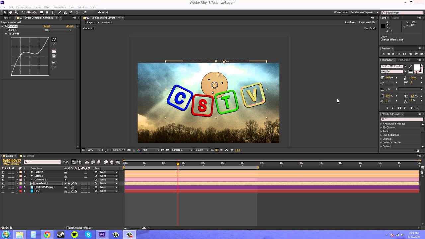425x239 pixels.
Task: Click the pencil tool in Curves
Action: [54, 44]
